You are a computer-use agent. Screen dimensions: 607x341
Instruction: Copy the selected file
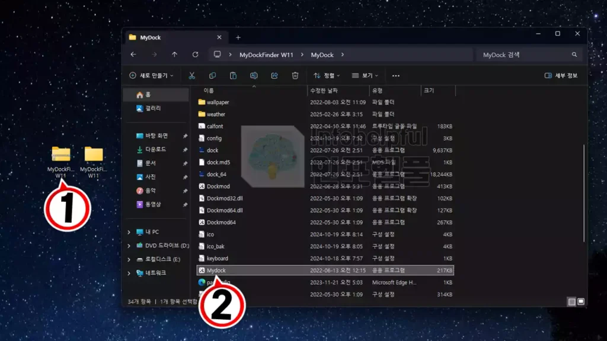coord(213,75)
